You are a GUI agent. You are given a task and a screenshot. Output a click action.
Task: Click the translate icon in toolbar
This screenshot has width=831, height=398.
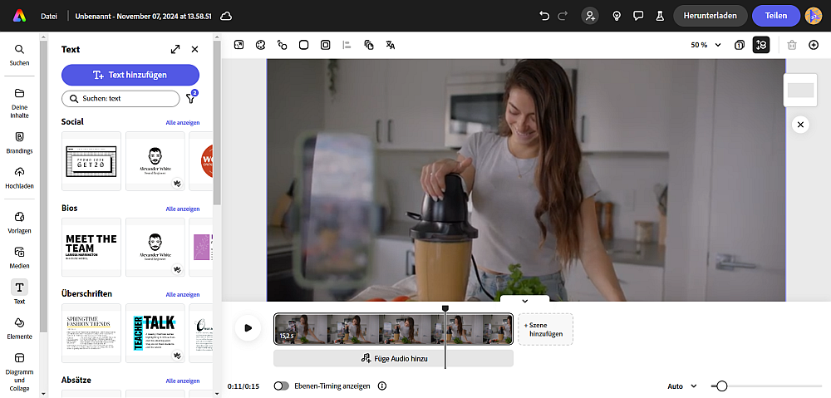391,45
